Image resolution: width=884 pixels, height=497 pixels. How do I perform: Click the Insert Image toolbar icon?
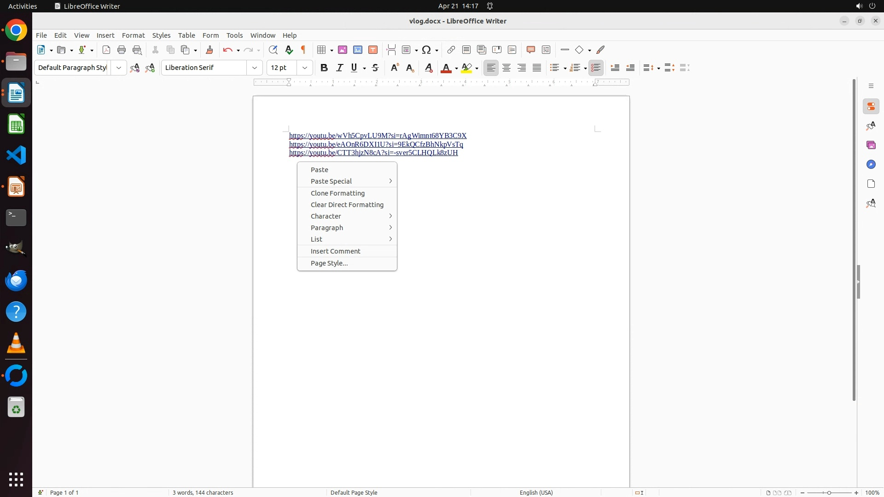[x=343, y=50]
